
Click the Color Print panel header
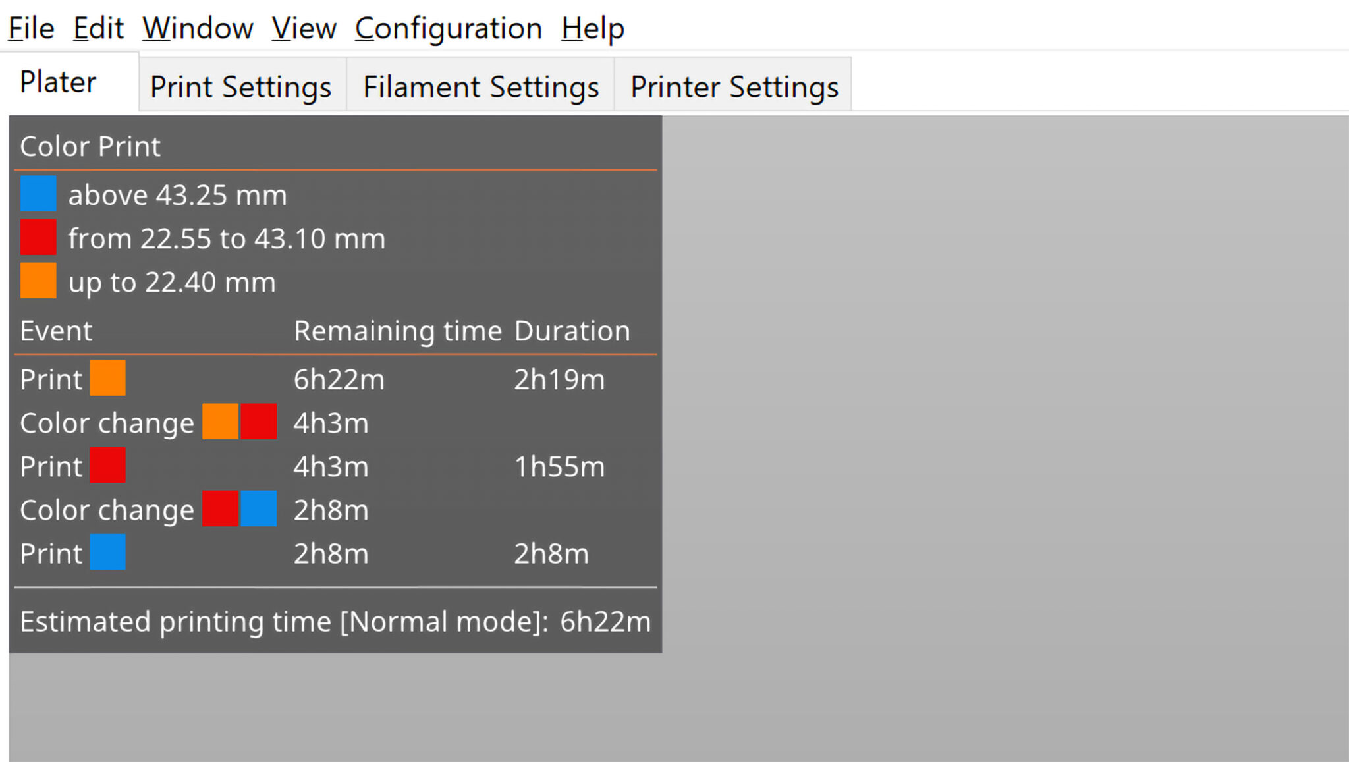pos(90,146)
